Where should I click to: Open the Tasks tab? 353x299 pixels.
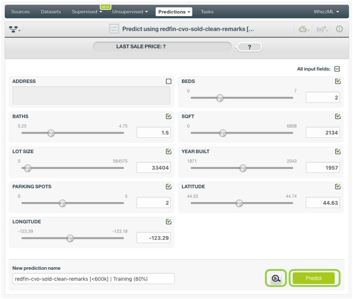(207, 12)
